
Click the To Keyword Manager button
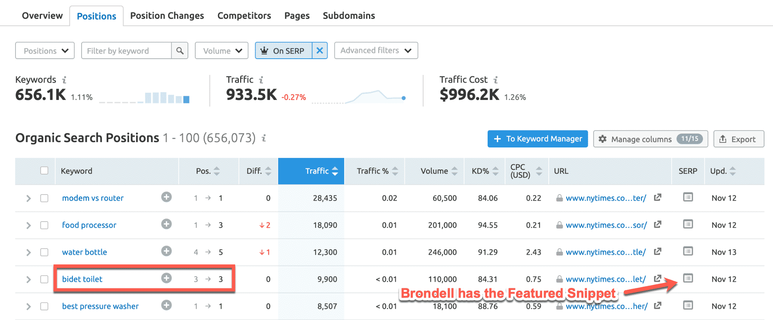[x=538, y=139]
